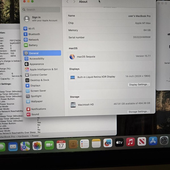Viewport: 170px width, 170px height.
Task: Open Storage Settings button
Action: pos(139,112)
